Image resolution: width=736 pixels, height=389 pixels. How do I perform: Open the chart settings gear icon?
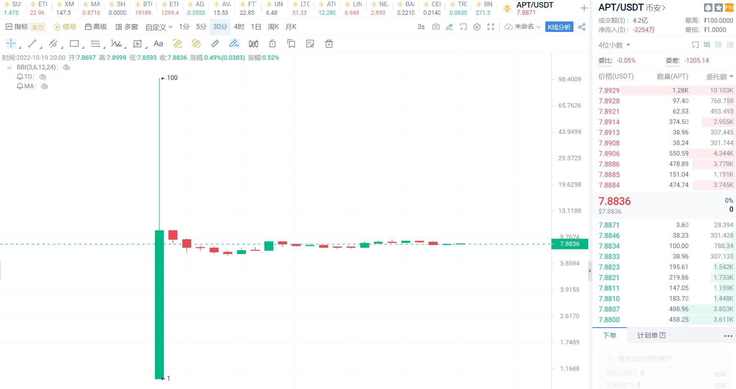[477, 26]
